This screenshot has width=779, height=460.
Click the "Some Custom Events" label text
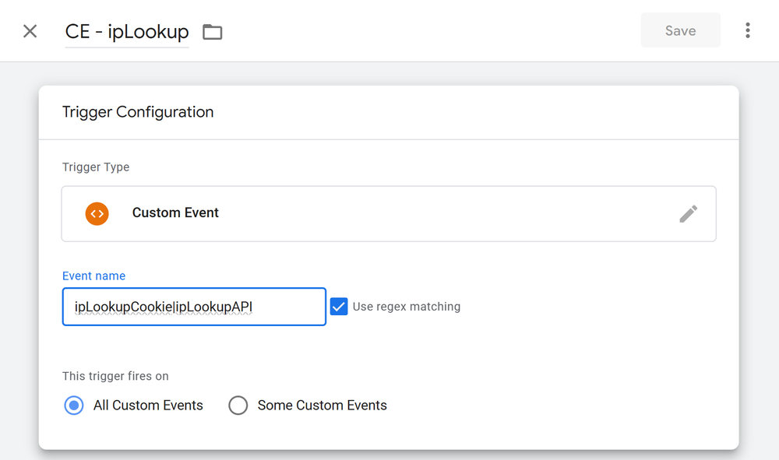[322, 406]
